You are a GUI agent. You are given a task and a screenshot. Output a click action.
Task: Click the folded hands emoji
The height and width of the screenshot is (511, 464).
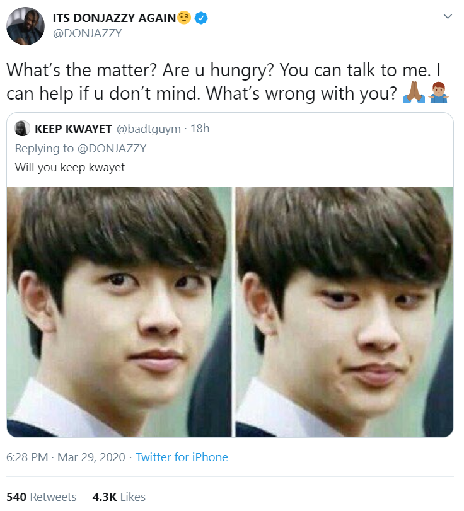point(414,93)
